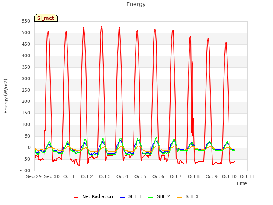Click the Oct 7 x-axis tick label
Viewport: 273px width, 205px height.
point(176,176)
